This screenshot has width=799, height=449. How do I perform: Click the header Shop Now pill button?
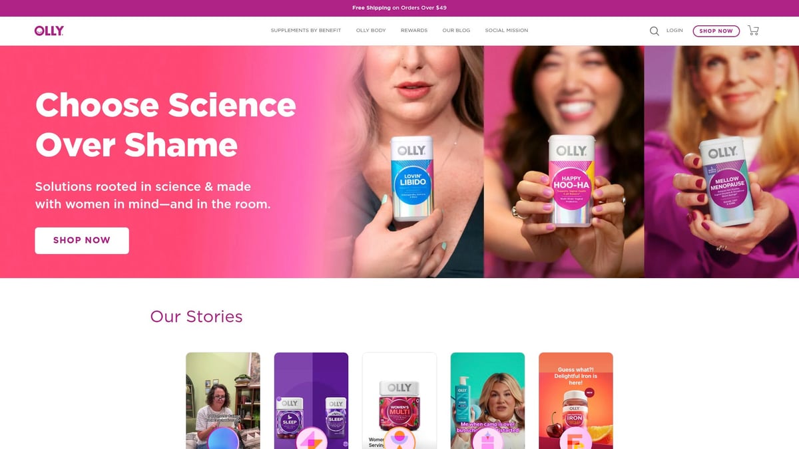(716, 31)
